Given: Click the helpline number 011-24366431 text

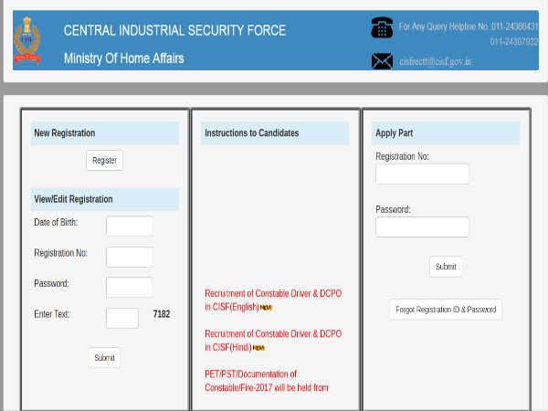Looking at the screenshot, I should click(514, 26).
